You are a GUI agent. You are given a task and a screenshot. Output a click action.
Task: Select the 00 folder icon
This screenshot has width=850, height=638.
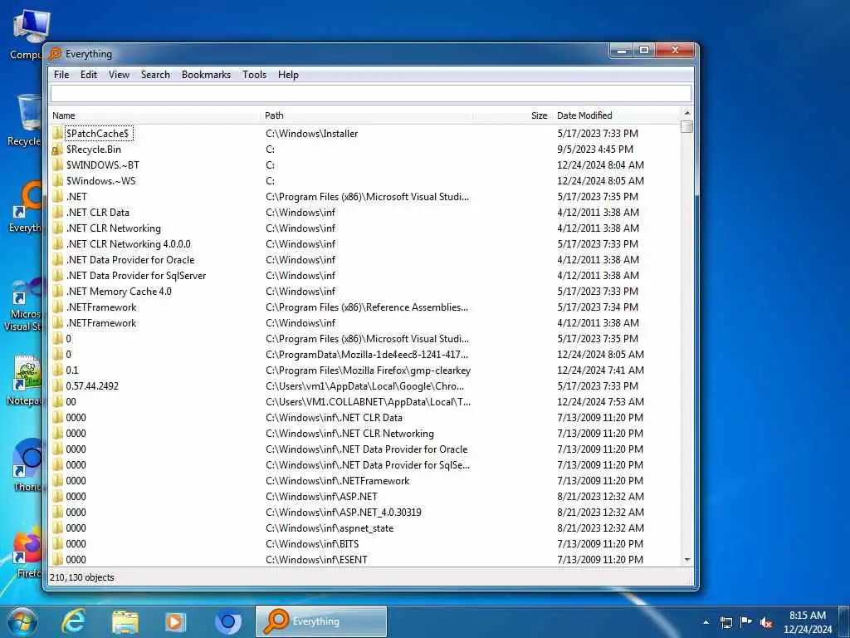coord(58,401)
